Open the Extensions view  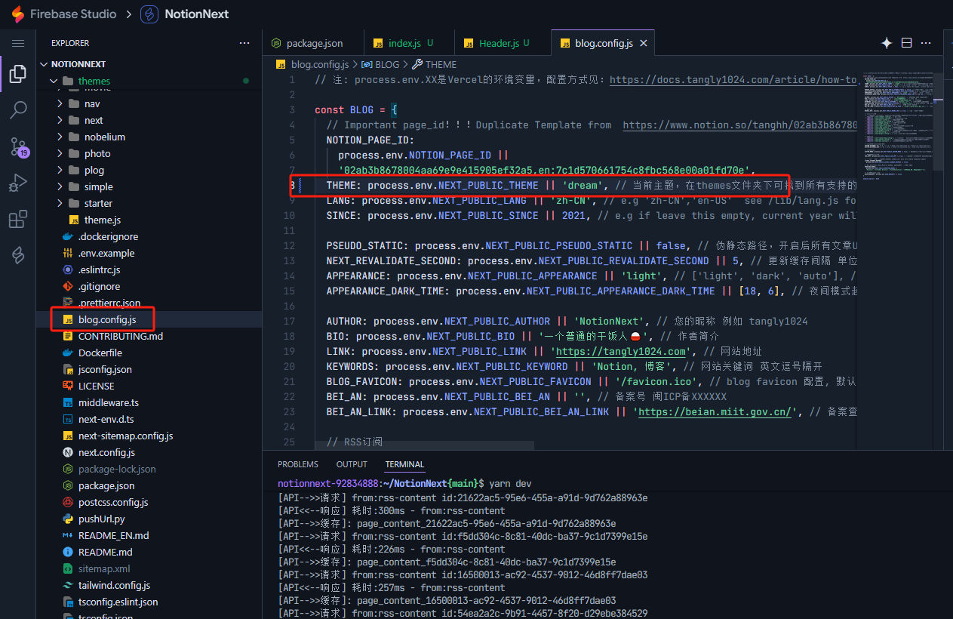coord(18,220)
